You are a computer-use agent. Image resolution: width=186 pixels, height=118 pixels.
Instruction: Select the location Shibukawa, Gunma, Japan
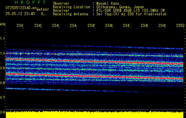coord(120,7)
